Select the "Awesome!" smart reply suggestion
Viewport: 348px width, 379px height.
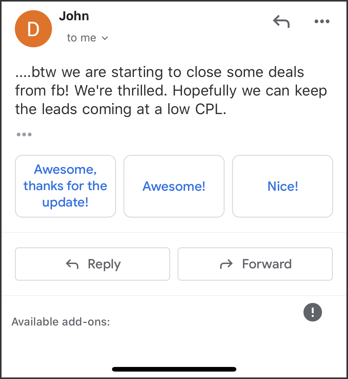tap(174, 186)
